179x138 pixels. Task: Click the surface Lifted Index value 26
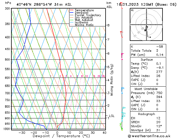coord(158,76)
